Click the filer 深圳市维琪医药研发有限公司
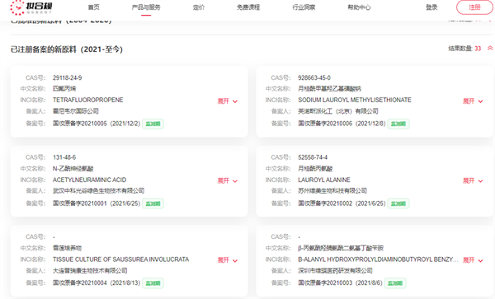The image size is (495, 299). 335,271
